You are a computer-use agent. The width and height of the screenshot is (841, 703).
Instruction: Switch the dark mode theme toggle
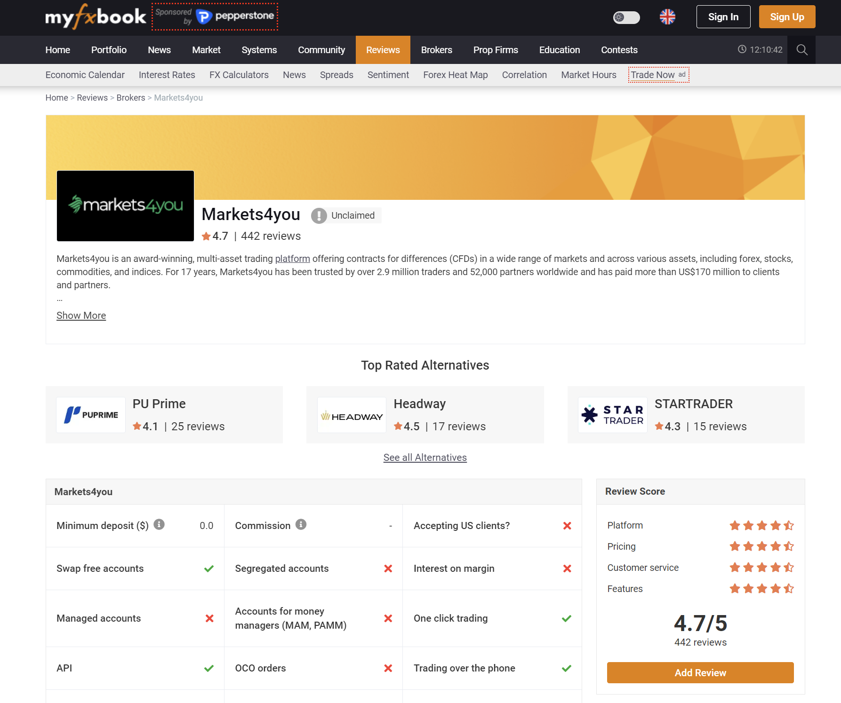coord(626,17)
